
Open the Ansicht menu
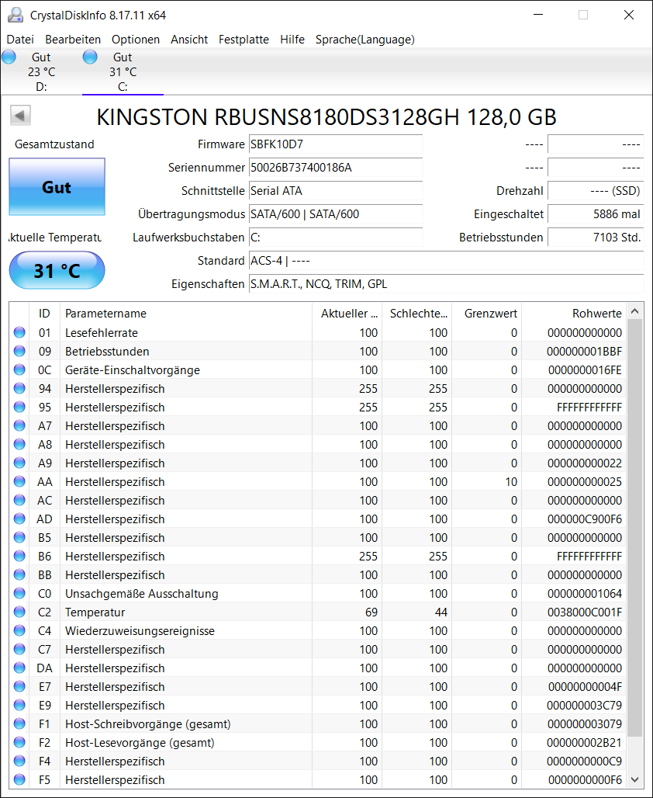pyautogui.click(x=189, y=39)
